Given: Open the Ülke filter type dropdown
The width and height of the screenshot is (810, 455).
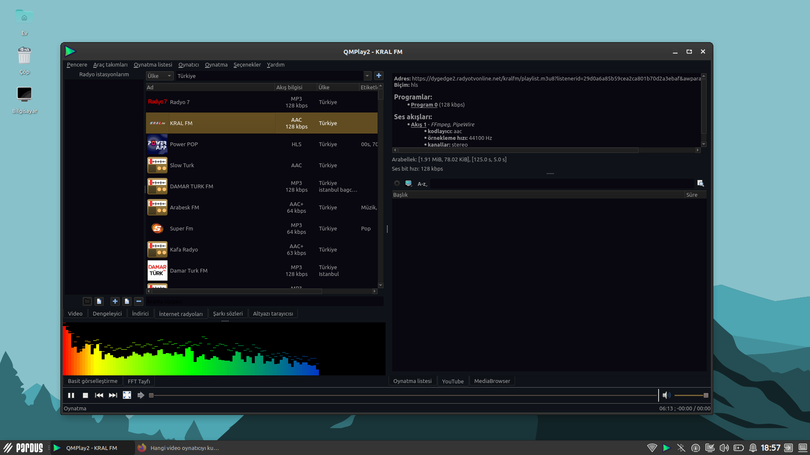Looking at the screenshot, I should coord(159,76).
